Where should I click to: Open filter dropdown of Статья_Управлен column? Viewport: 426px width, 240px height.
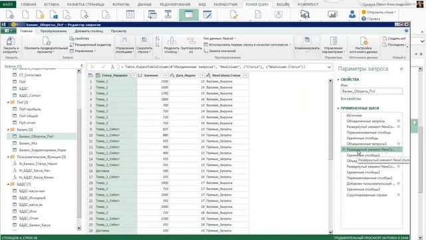[x=134, y=75]
